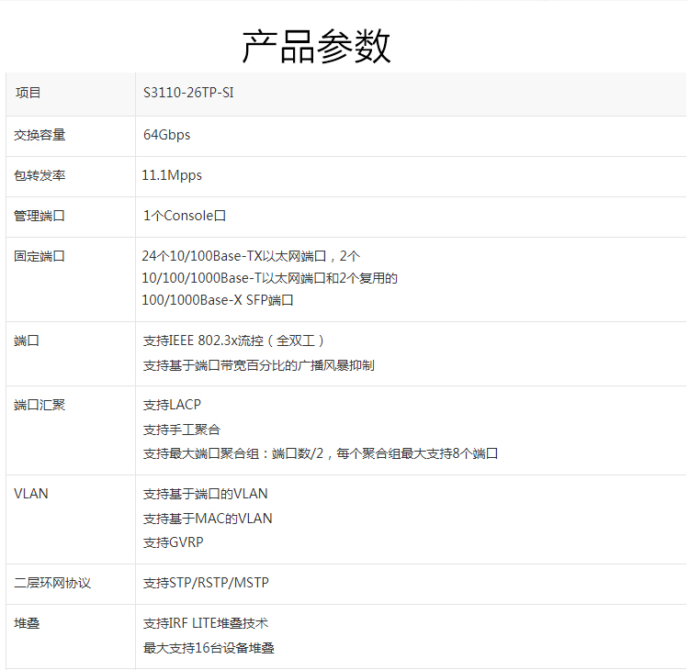Click the 支持GVRP line
The height and width of the screenshot is (670, 689).
pyautogui.click(x=173, y=542)
